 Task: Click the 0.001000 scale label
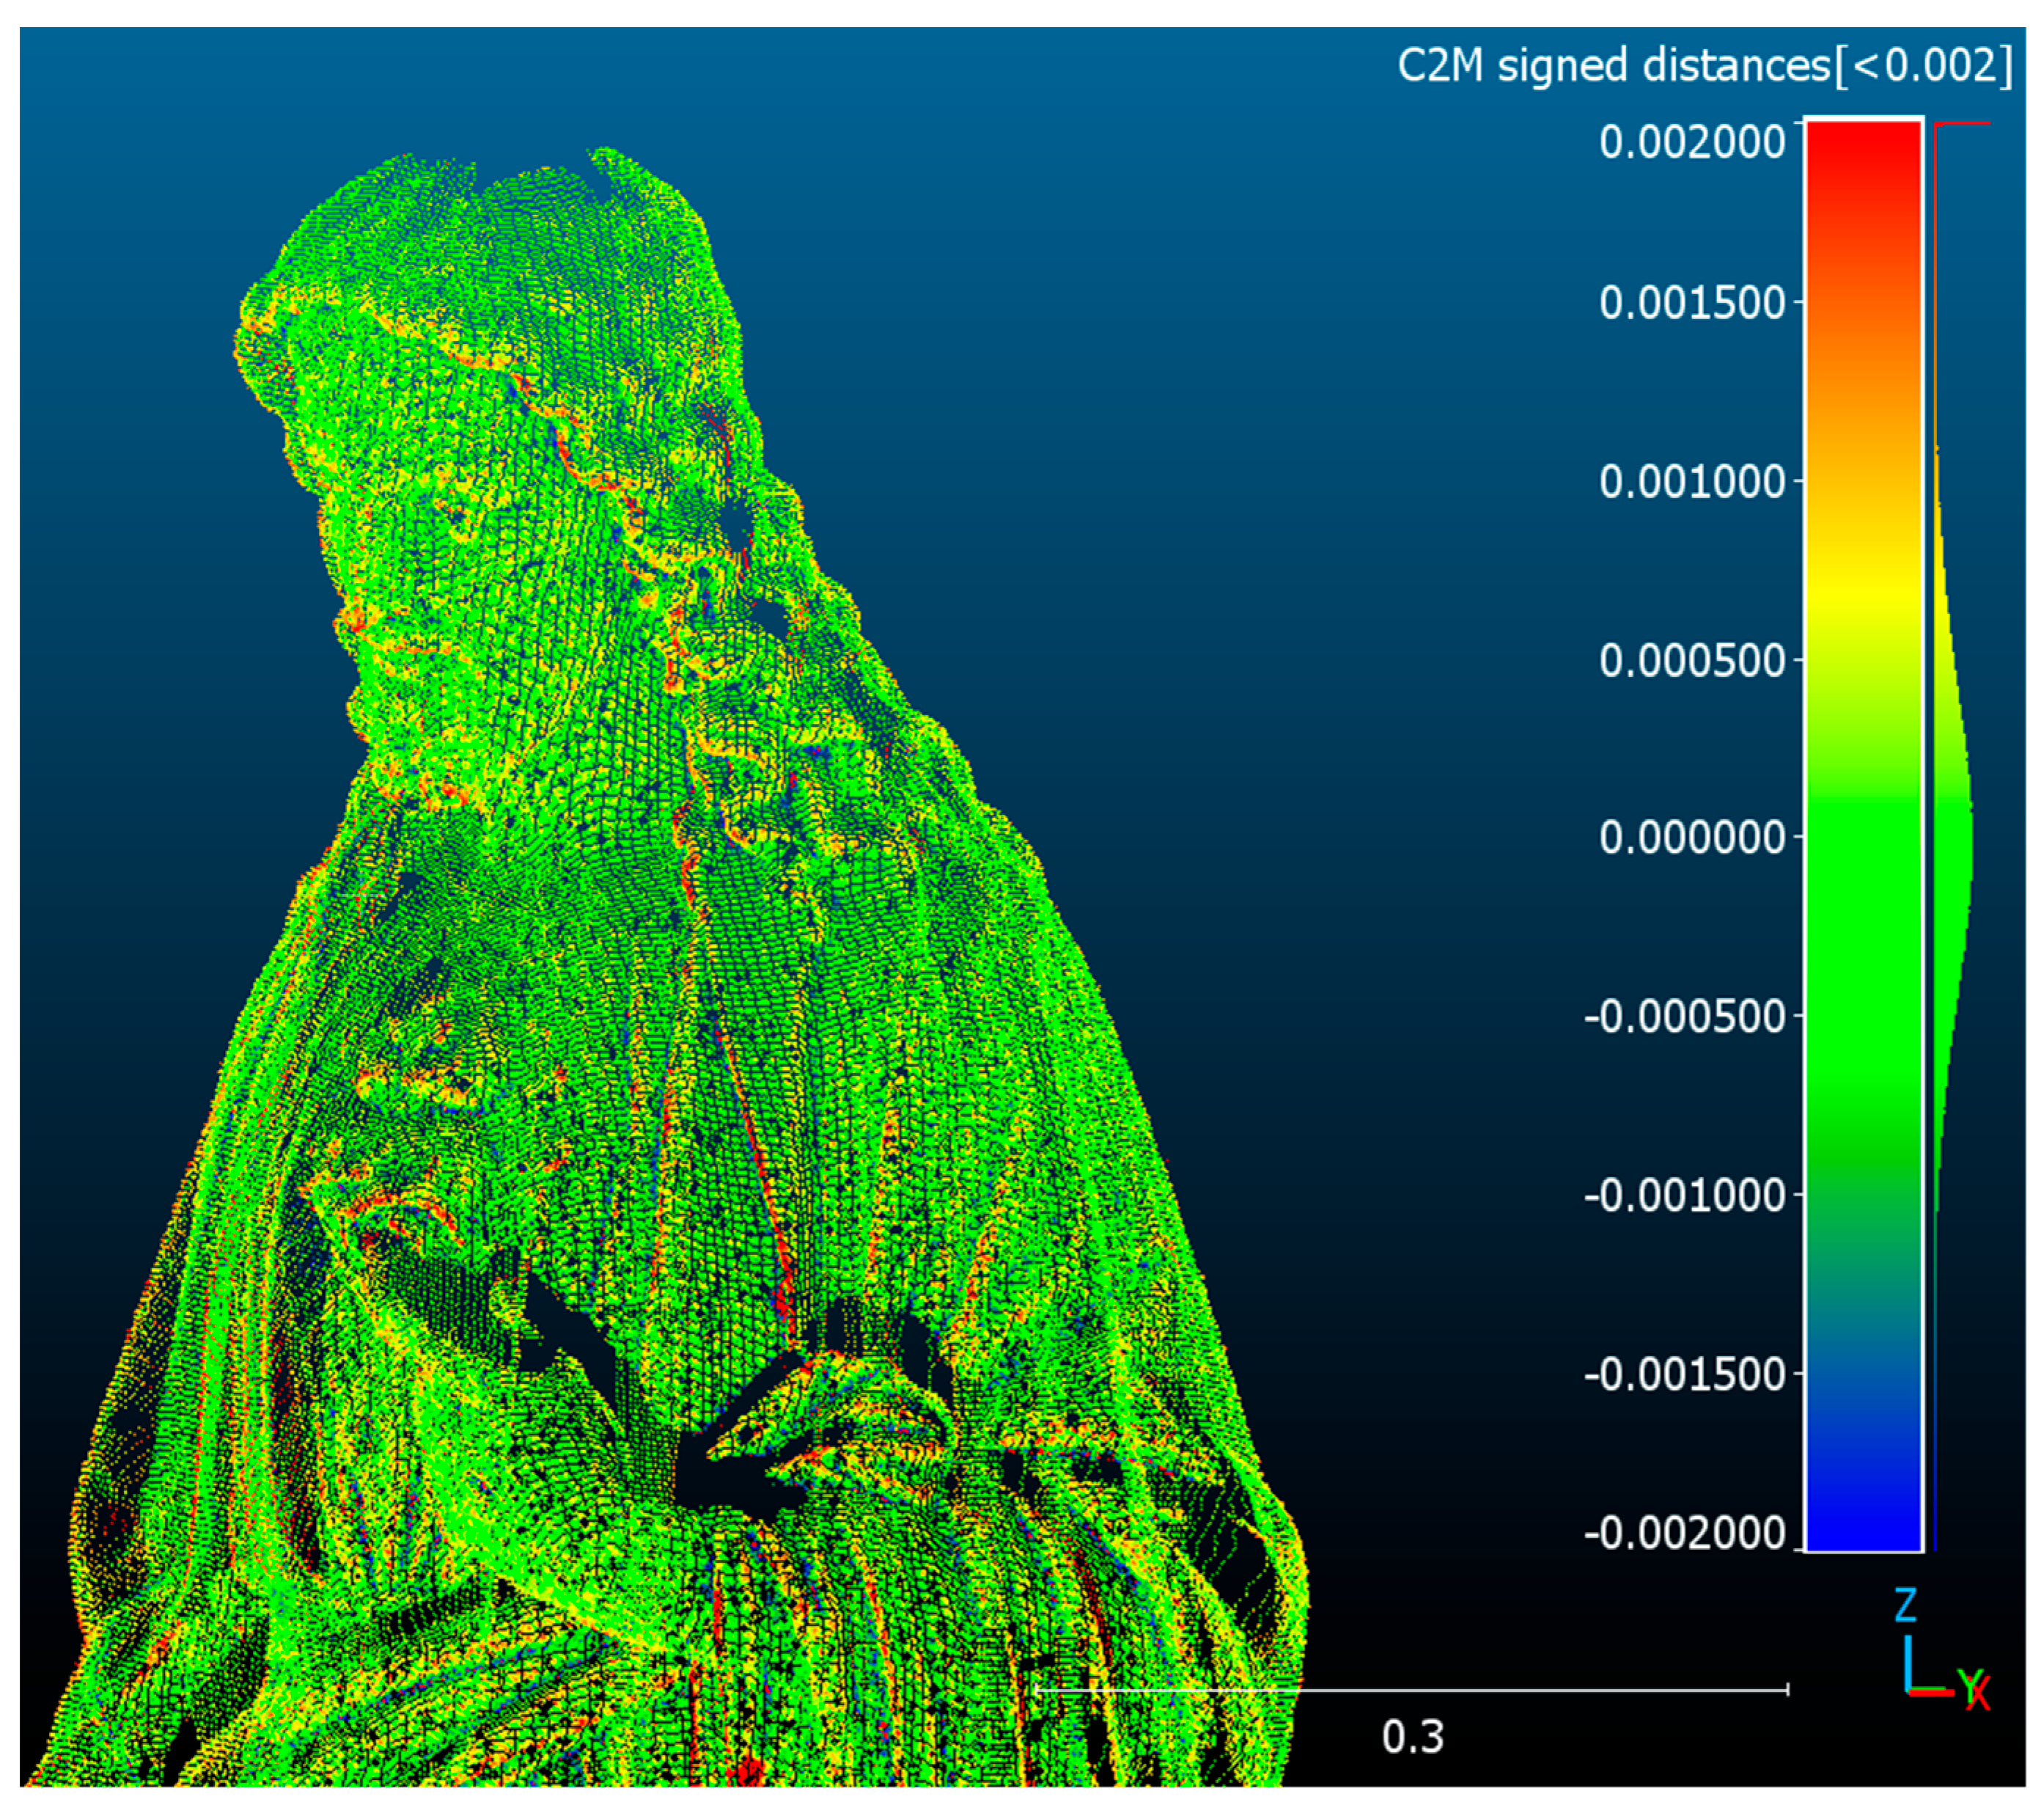pyautogui.click(x=1691, y=481)
